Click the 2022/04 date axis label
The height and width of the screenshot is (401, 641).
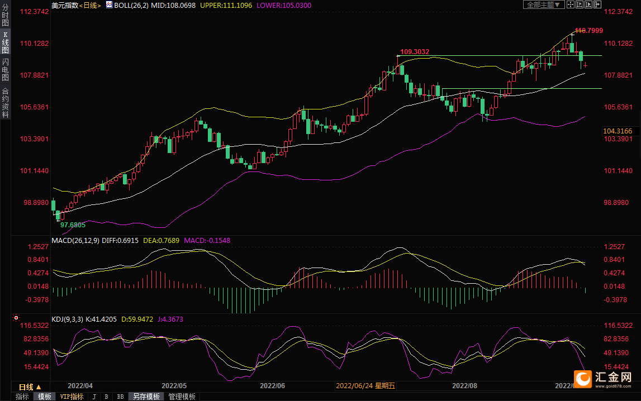[x=80, y=386]
